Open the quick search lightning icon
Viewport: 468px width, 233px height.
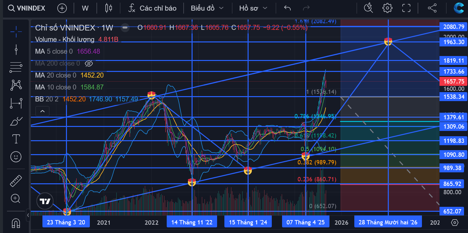368,8
